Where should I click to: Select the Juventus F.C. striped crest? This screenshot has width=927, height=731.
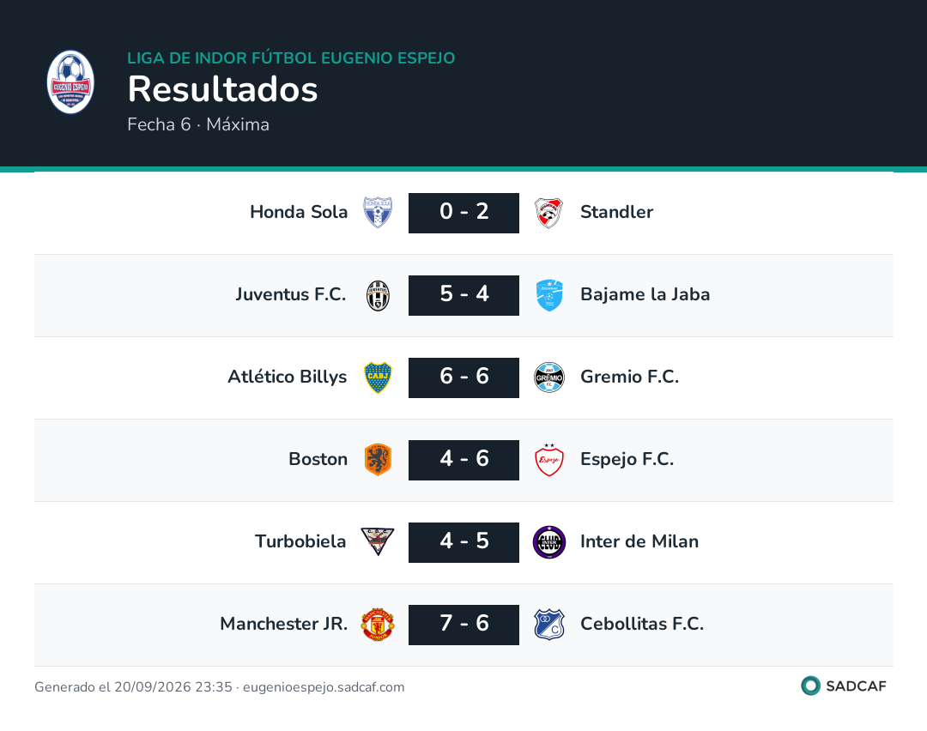click(x=378, y=295)
